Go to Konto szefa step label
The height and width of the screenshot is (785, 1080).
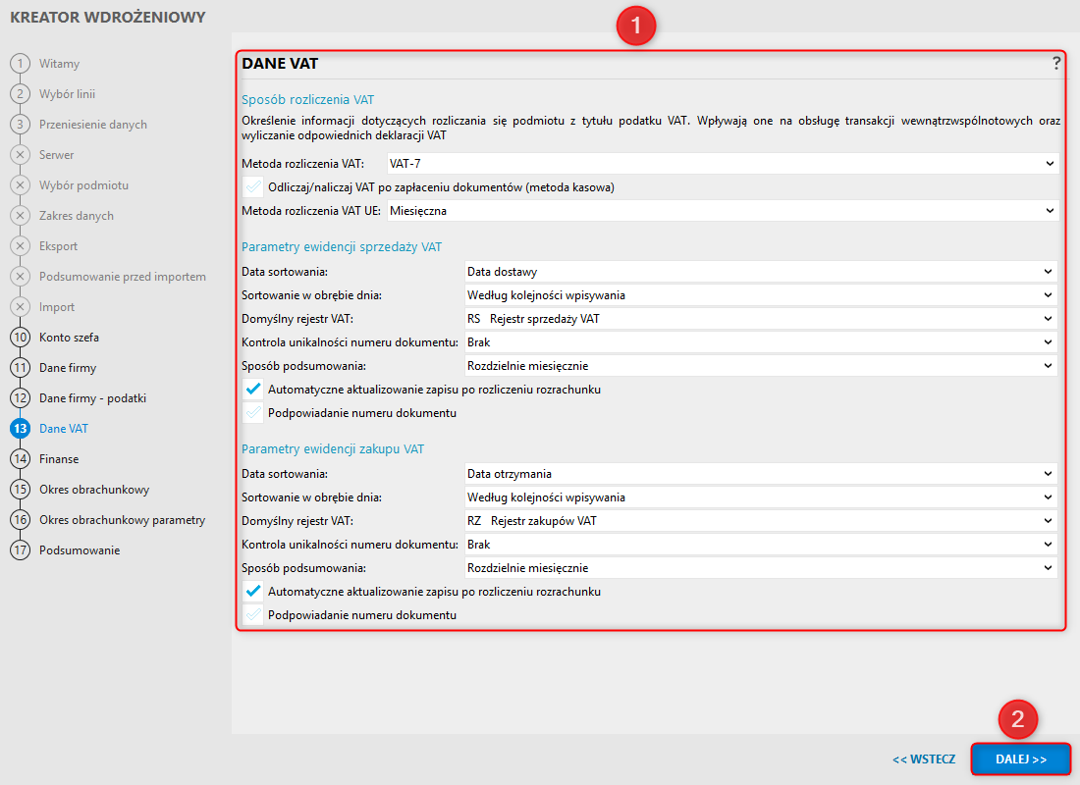click(69, 338)
